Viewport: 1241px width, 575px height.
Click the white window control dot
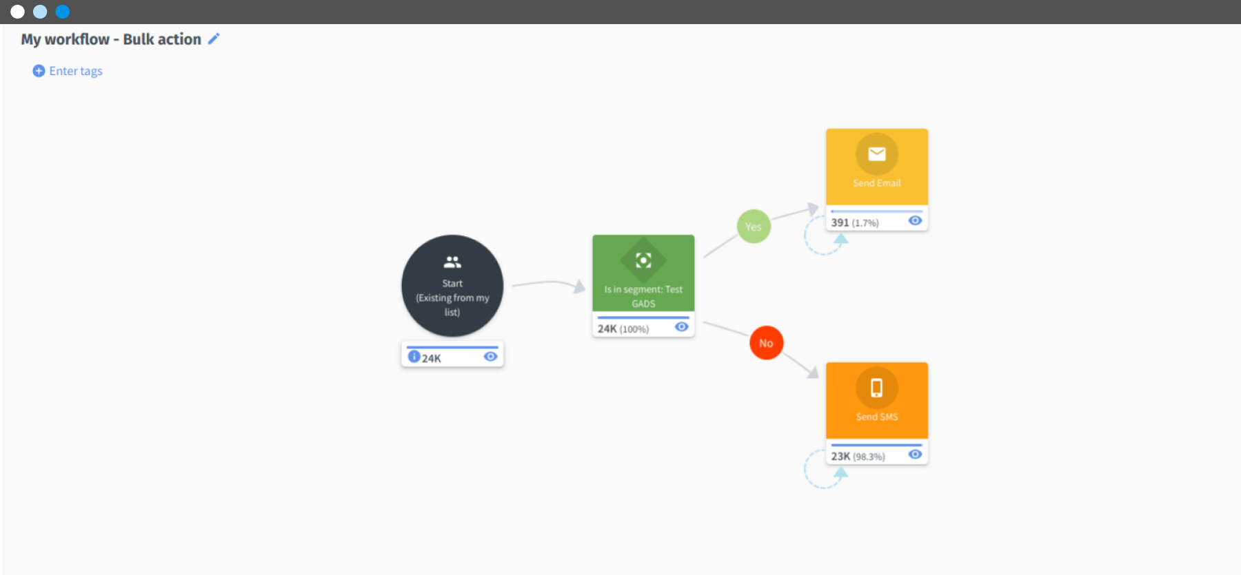click(17, 12)
